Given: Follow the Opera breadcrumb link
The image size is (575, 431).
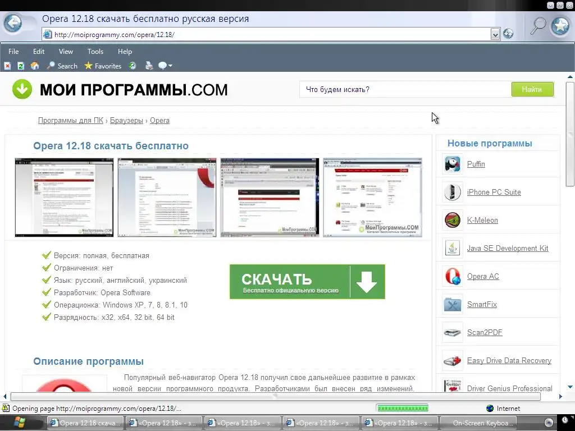Looking at the screenshot, I should pyautogui.click(x=159, y=120).
